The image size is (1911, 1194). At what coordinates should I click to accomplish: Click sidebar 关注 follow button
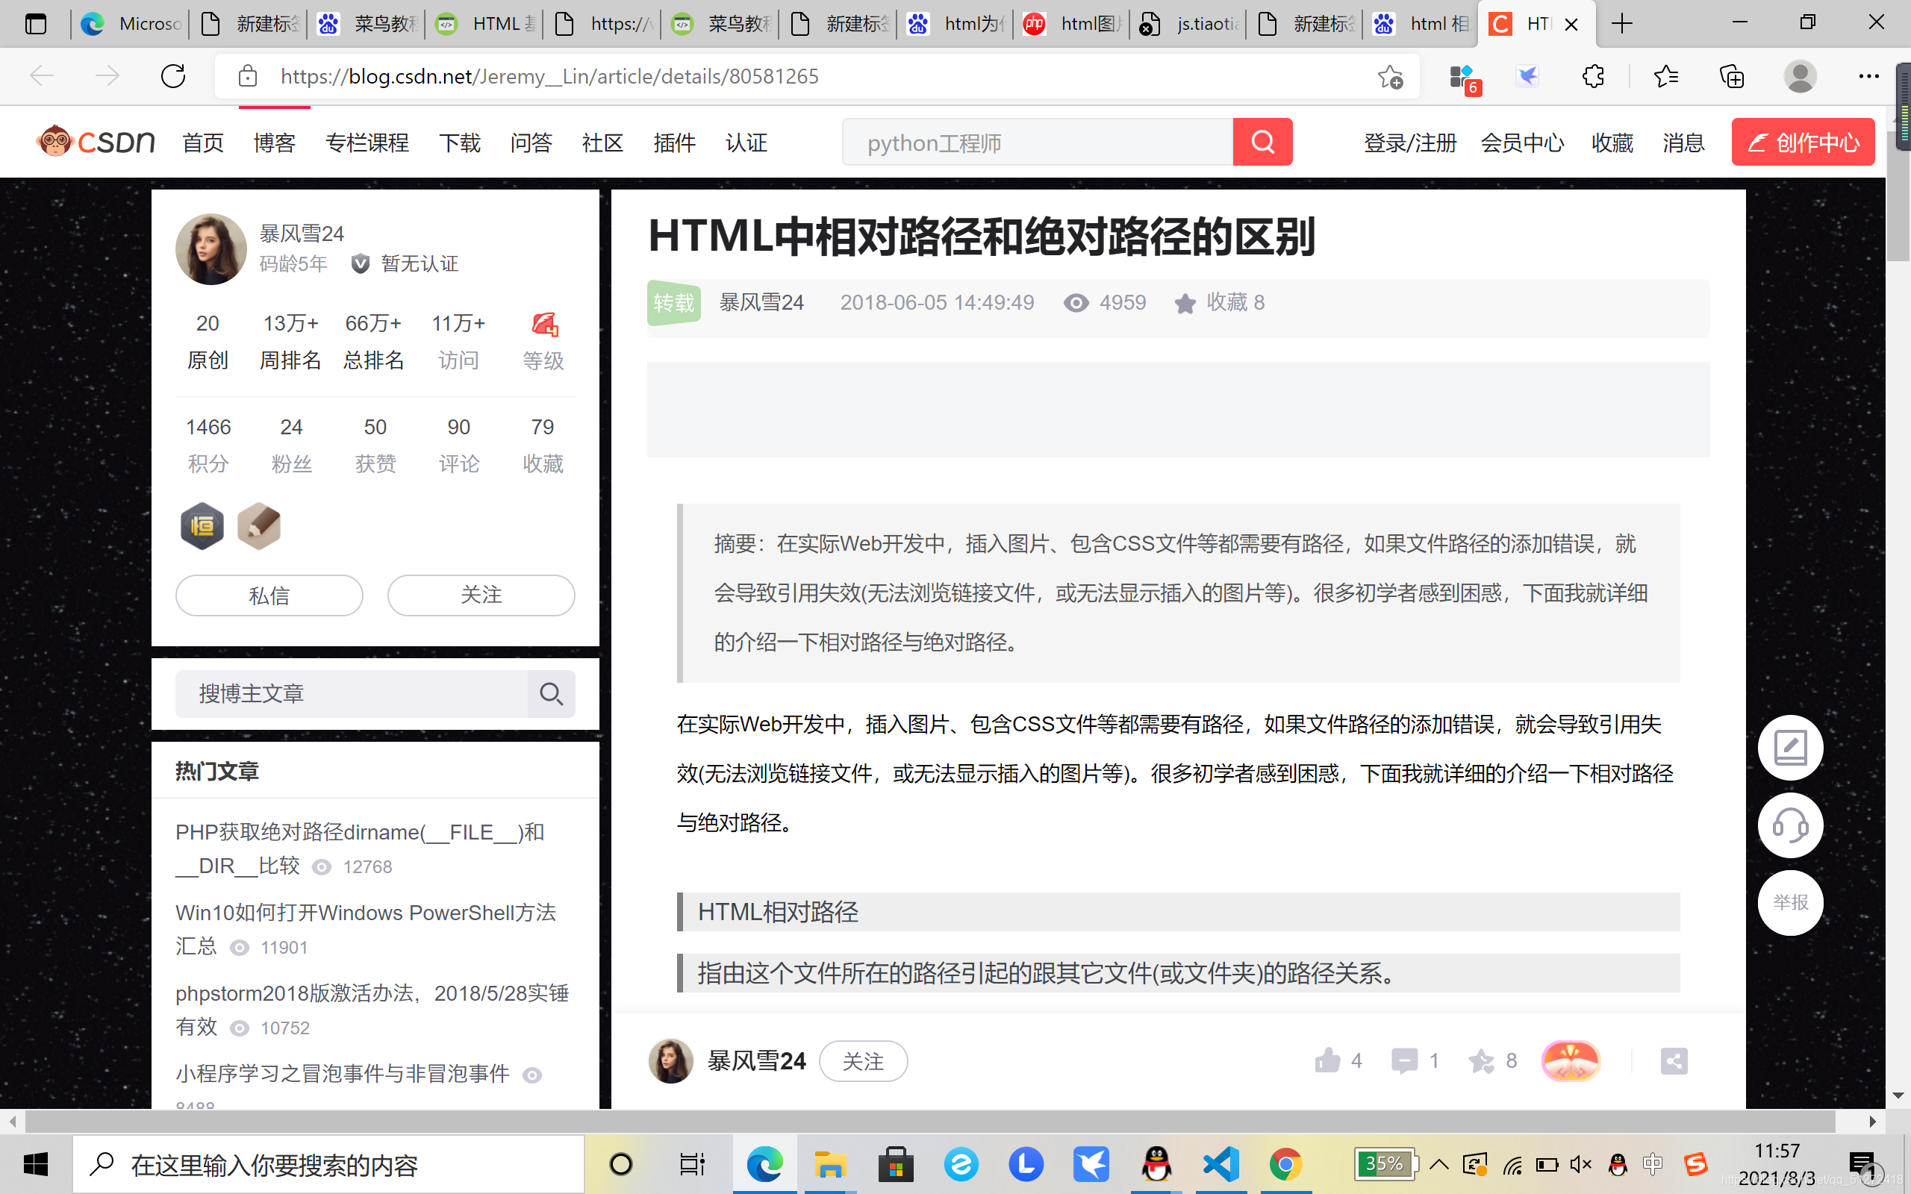tap(481, 596)
